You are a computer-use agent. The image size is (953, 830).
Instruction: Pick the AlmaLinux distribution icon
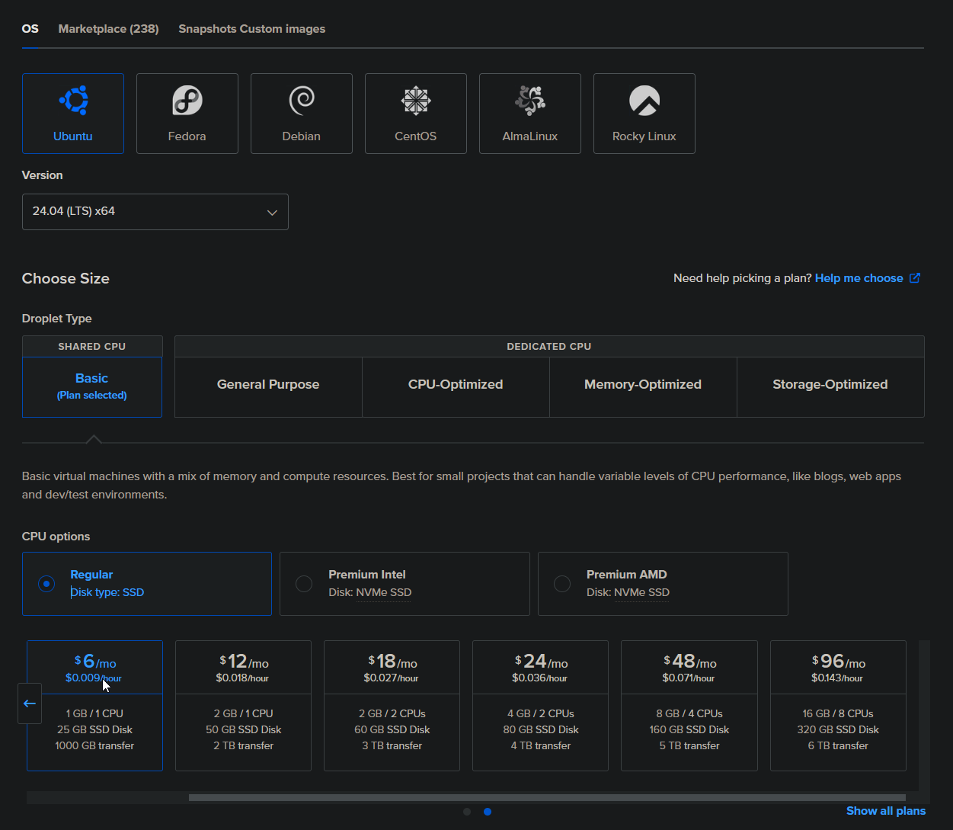coord(529,113)
